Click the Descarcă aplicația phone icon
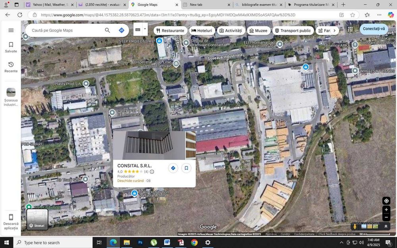 (11, 217)
